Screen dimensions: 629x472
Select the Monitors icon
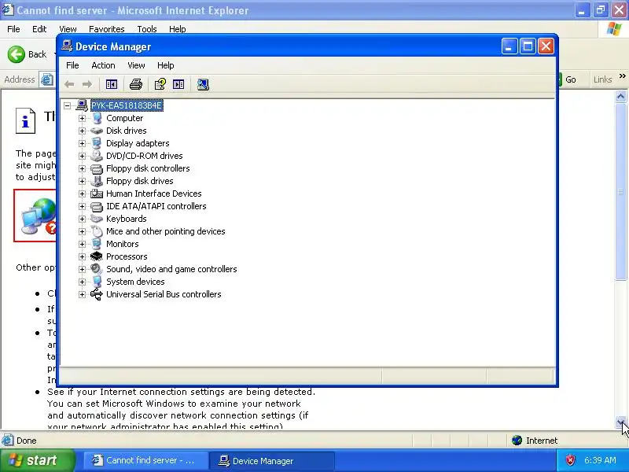click(x=97, y=244)
